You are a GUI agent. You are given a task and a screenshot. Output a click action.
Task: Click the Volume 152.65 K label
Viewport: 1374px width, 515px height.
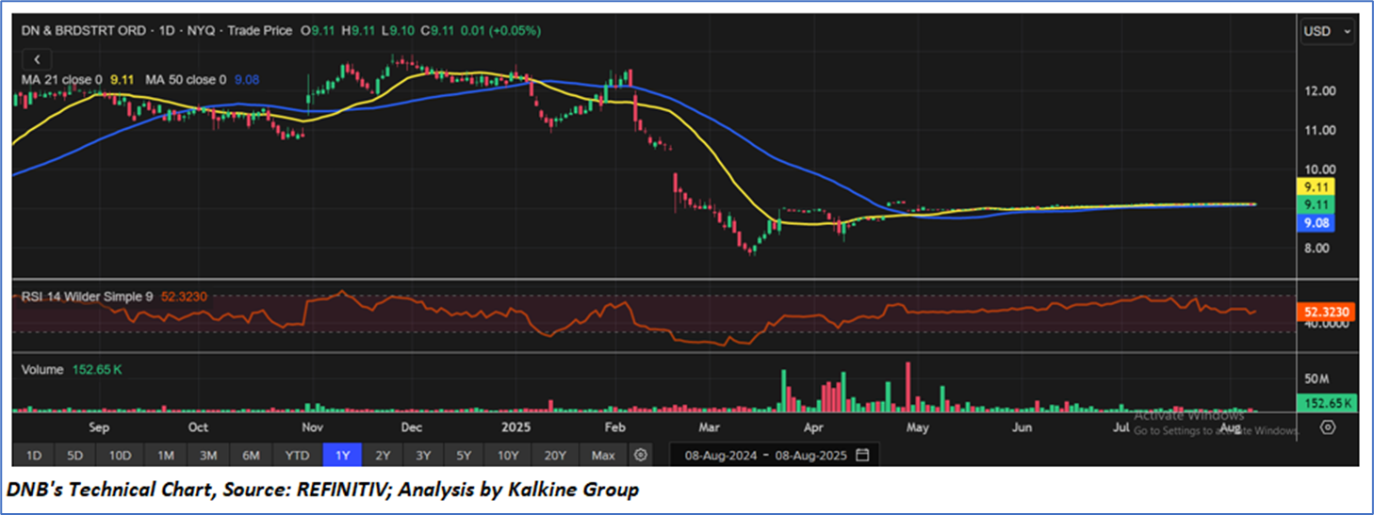72,370
